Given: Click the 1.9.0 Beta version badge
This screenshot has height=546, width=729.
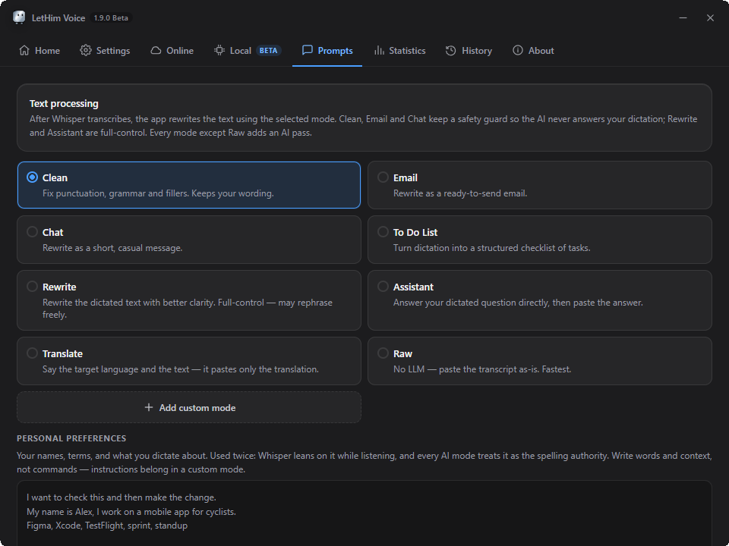Looking at the screenshot, I should tap(111, 17).
